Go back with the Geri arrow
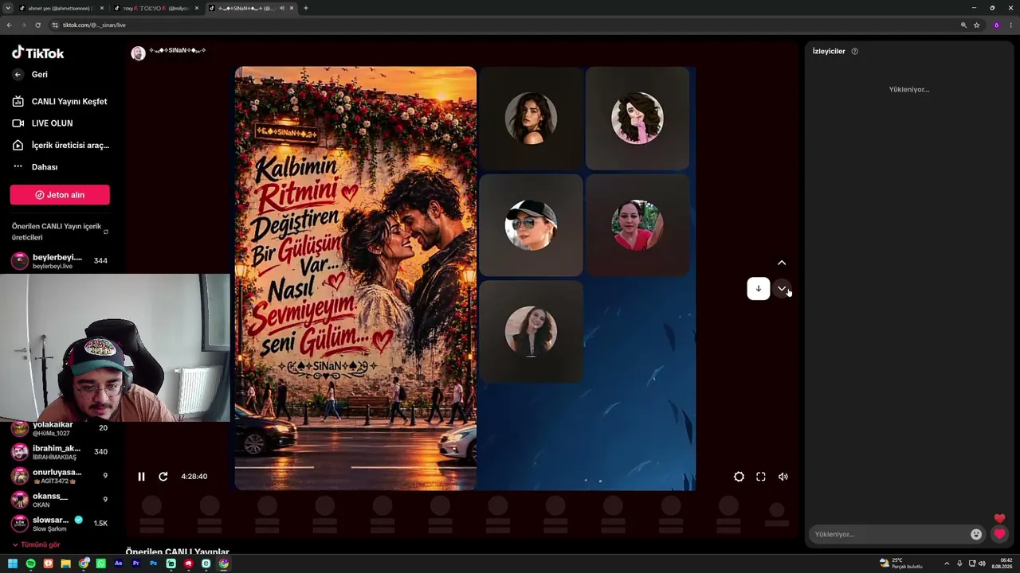This screenshot has width=1020, height=573. [x=18, y=74]
